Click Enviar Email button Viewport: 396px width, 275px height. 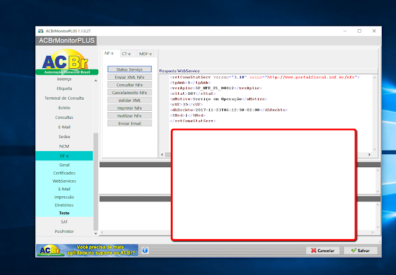coord(129,123)
